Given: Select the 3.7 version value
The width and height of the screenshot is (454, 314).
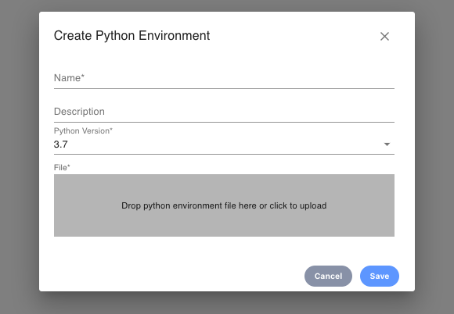Looking at the screenshot, I should coord(61,145).
